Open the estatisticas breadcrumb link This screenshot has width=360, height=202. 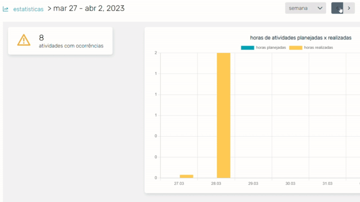pyautogui.click(x=28, y=9)
